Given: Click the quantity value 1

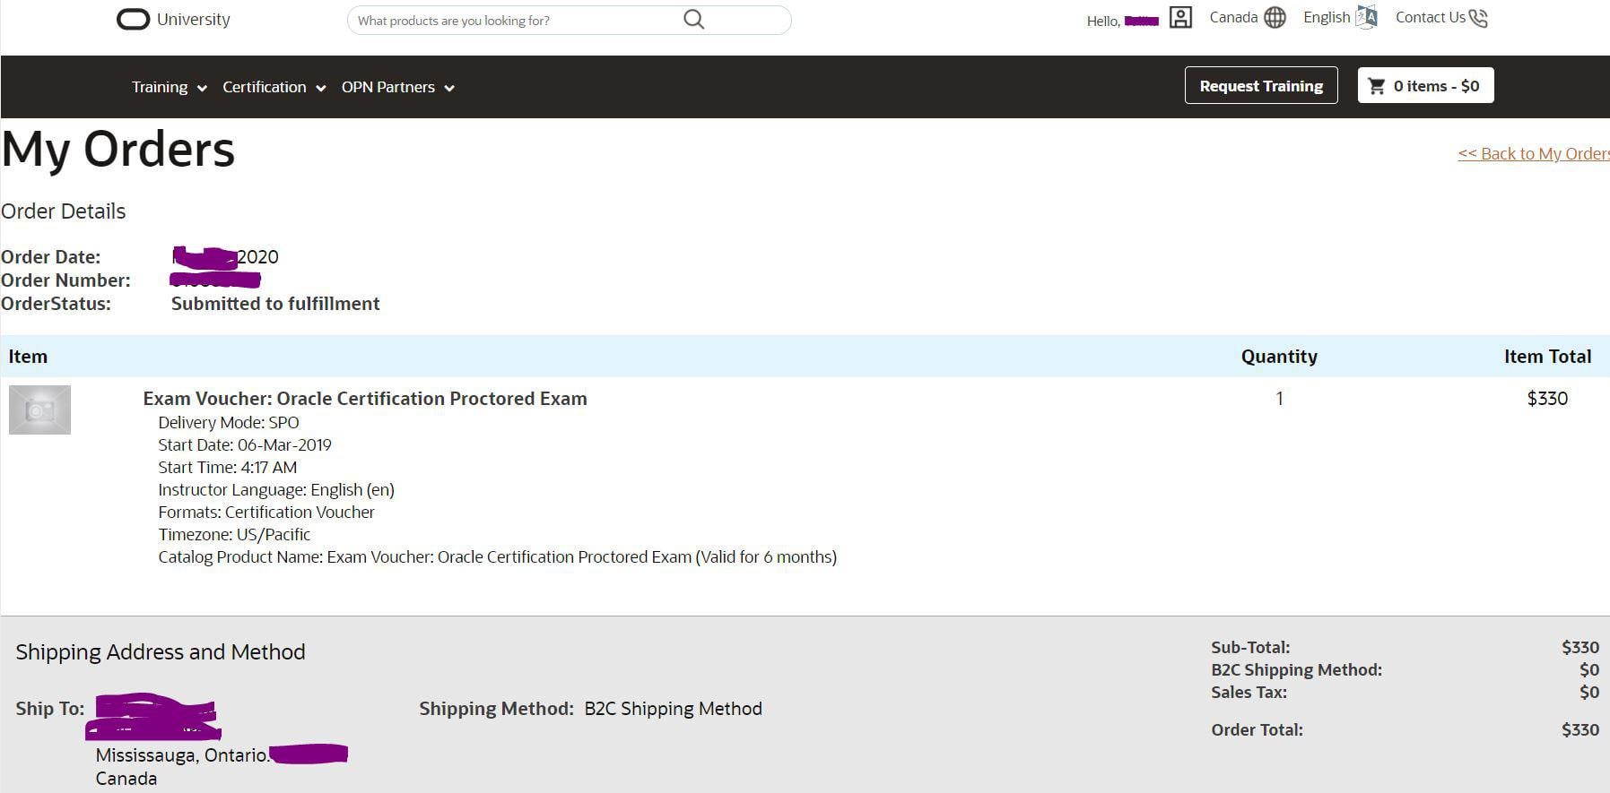Looking at the screenshot, I should click(1279, 399).
